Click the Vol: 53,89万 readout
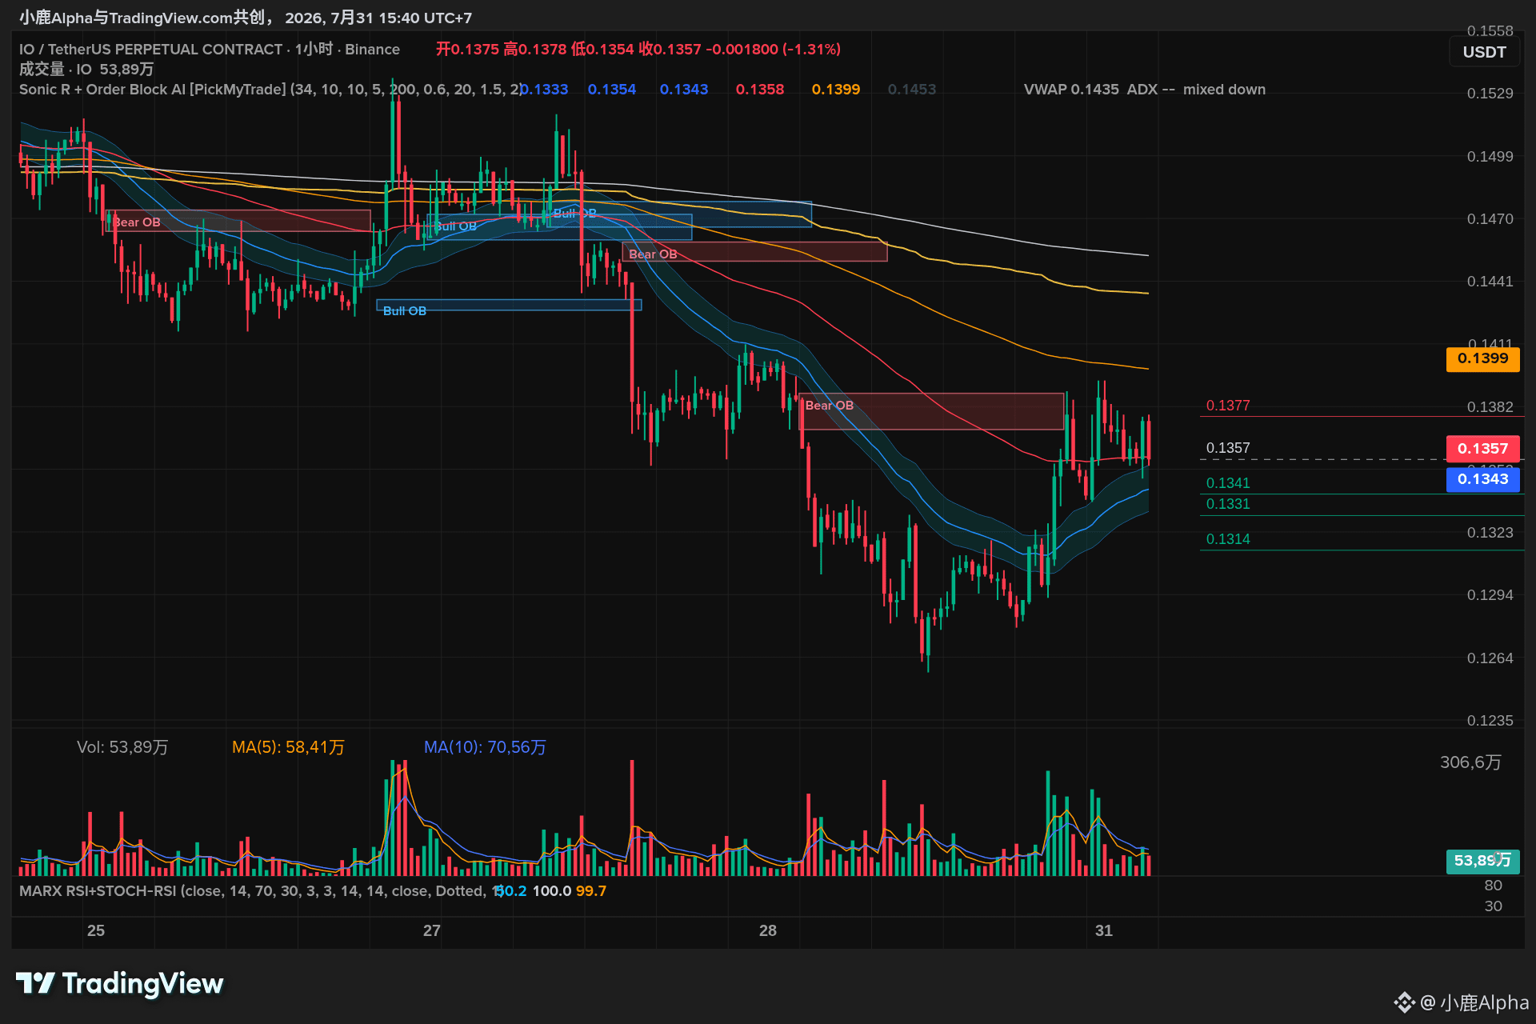Viewport: 1536px width, 1024px height. pyautogui.click(x=122, y=747)
